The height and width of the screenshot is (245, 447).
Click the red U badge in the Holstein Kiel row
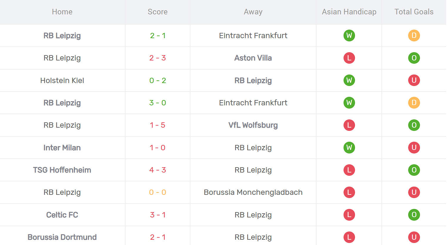tap(414, 80)
